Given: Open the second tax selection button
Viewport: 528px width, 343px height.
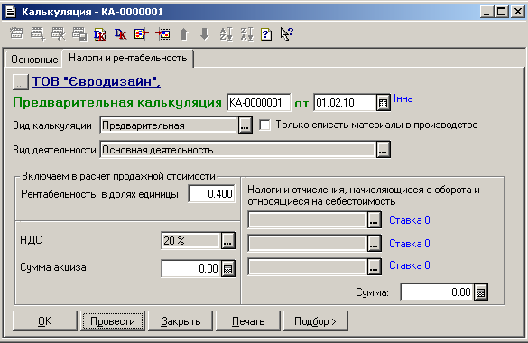Looking at the screenshot, I should [x=374, y=244].
